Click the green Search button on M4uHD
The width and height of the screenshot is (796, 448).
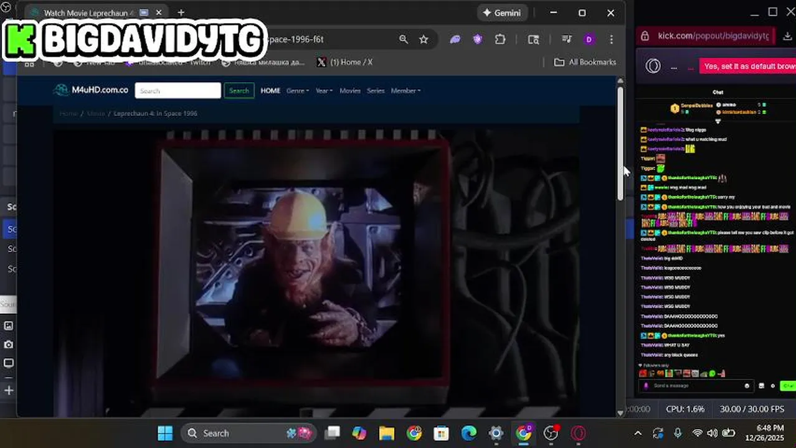(239, 91)
